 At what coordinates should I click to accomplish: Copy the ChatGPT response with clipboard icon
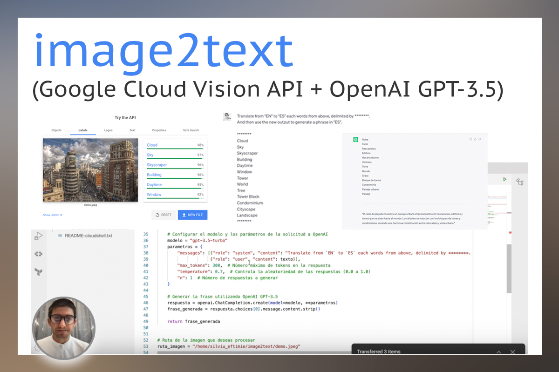coord(470,139)
